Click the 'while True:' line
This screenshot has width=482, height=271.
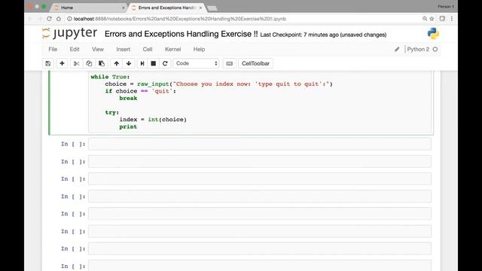(x=110, y=77)
